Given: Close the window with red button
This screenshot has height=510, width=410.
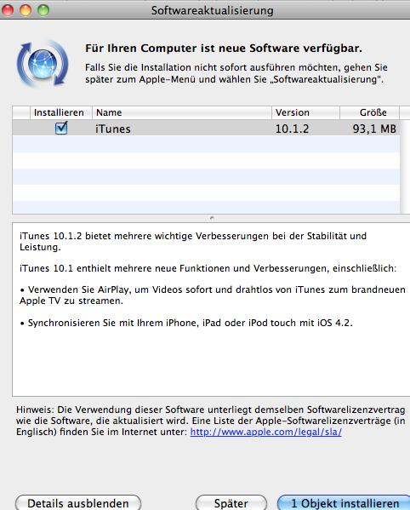Looking at the screenshot, I should pos(8,10).
